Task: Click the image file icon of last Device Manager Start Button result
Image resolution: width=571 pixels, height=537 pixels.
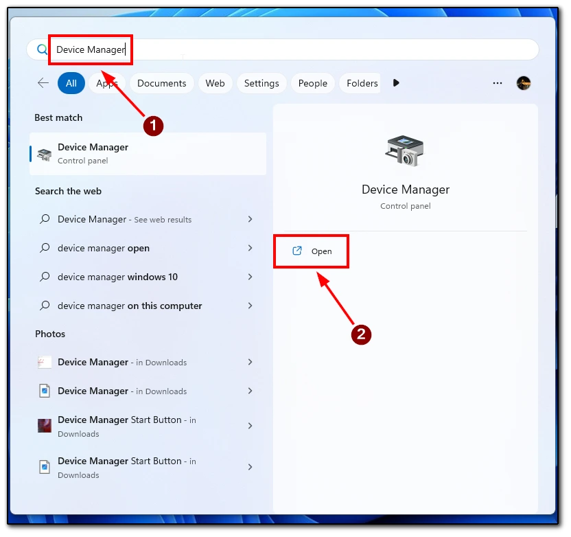Action: [45, 467]
